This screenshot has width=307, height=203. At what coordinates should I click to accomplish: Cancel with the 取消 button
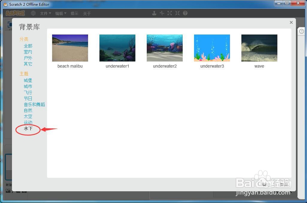coord(284,184)
